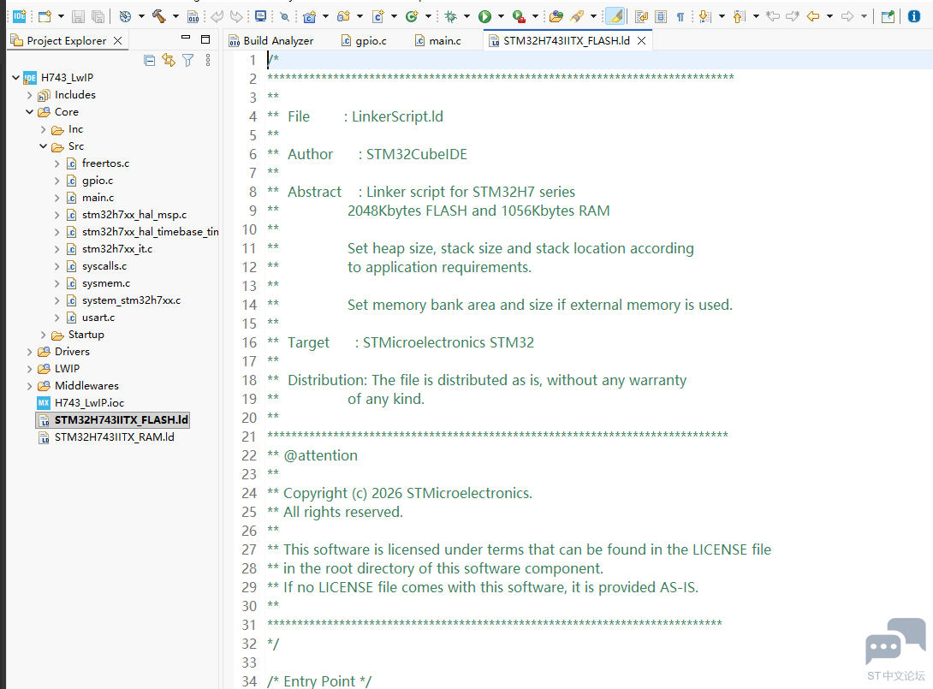Click the new source folder icon
933x689 pixels.
tap(343, 16)
